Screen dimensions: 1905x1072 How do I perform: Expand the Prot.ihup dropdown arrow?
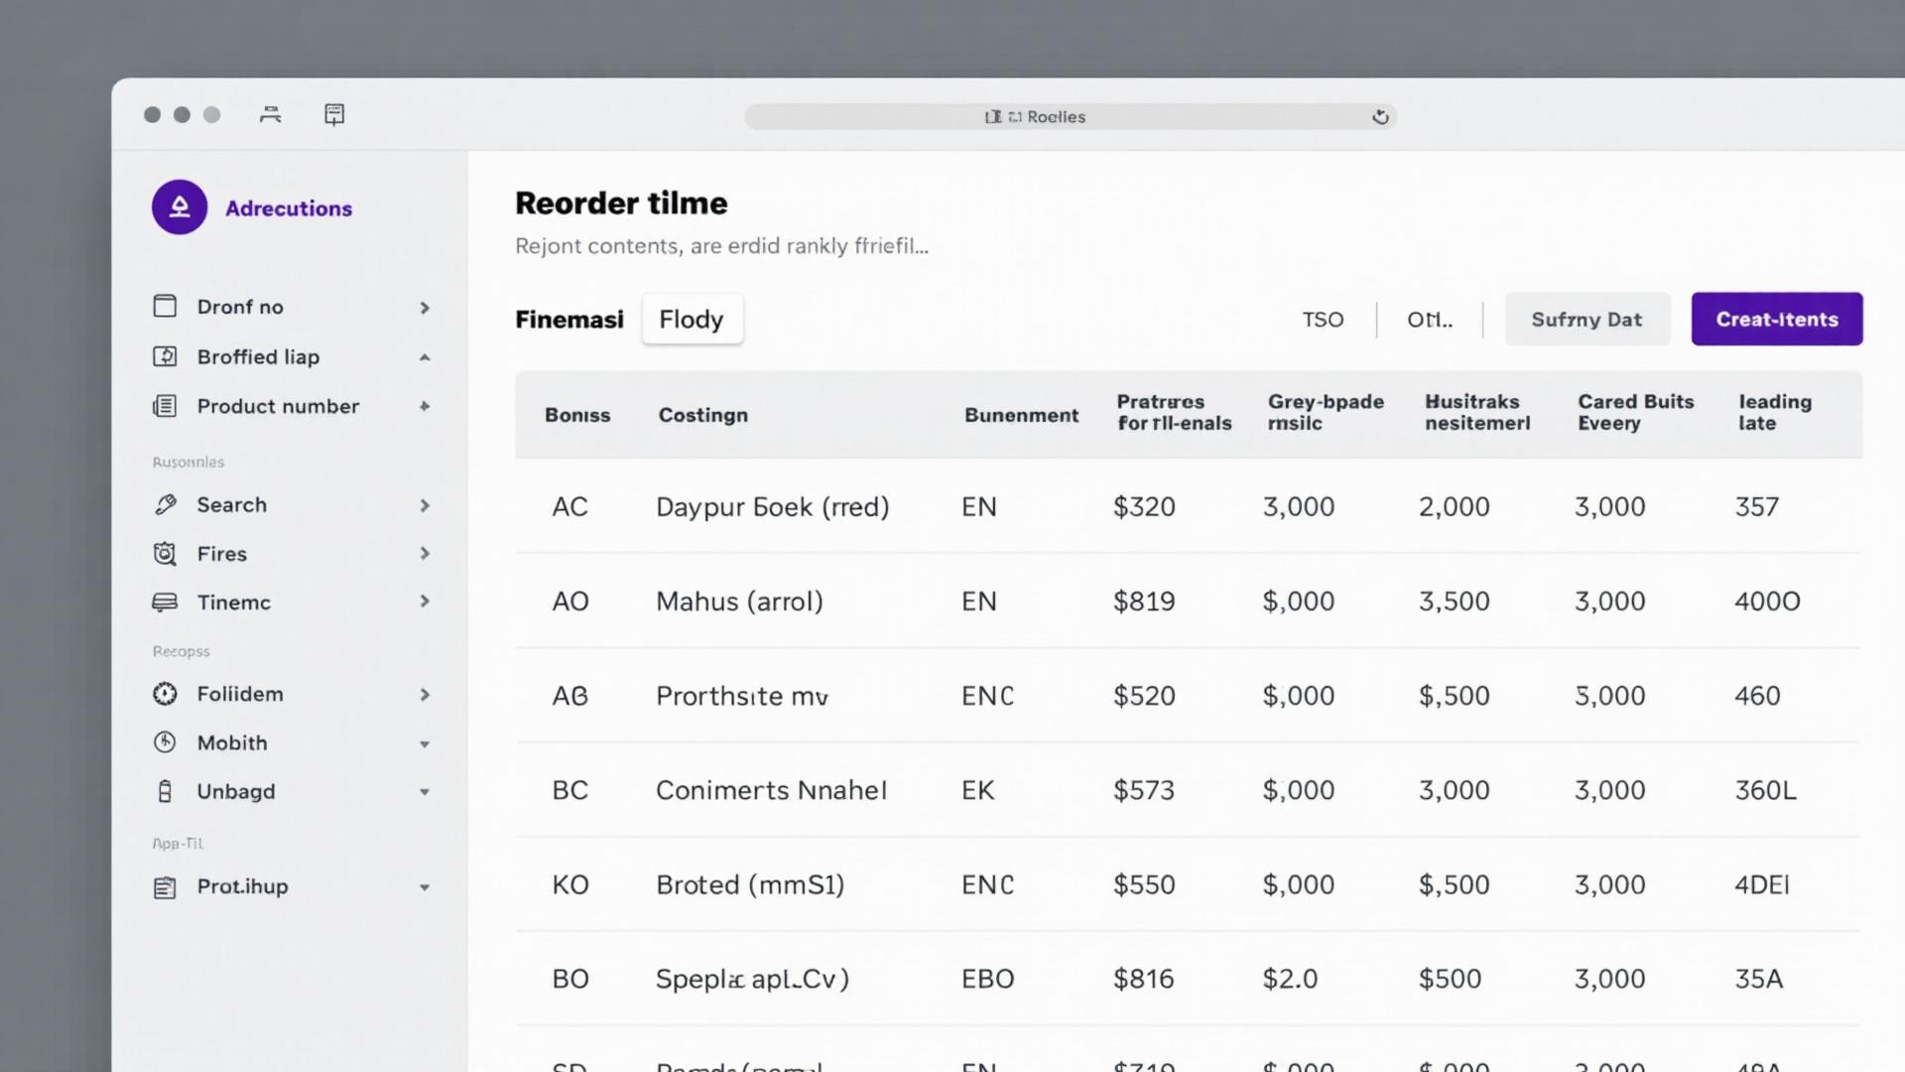425,887
